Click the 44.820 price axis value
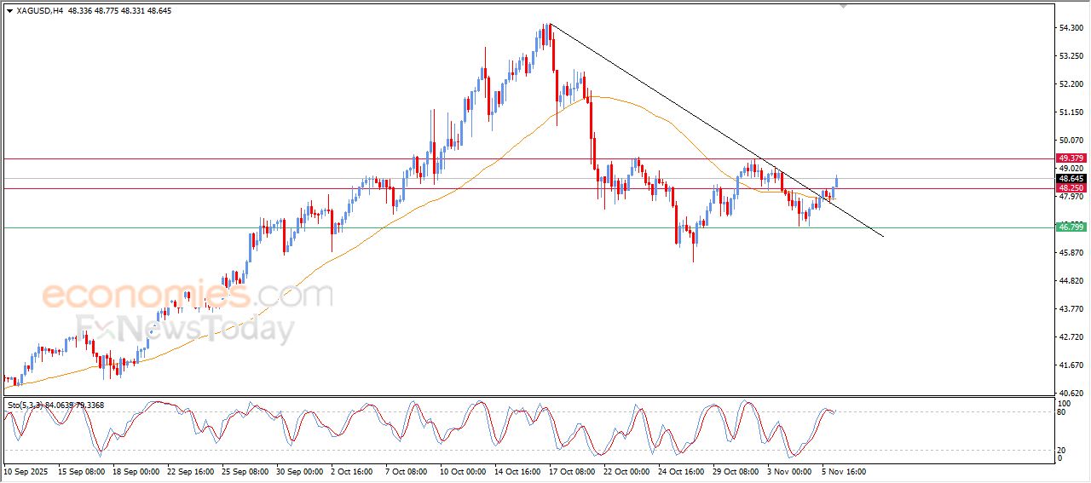The image size is (1091, 483). pyautogui.click(x=1071, y=281)
